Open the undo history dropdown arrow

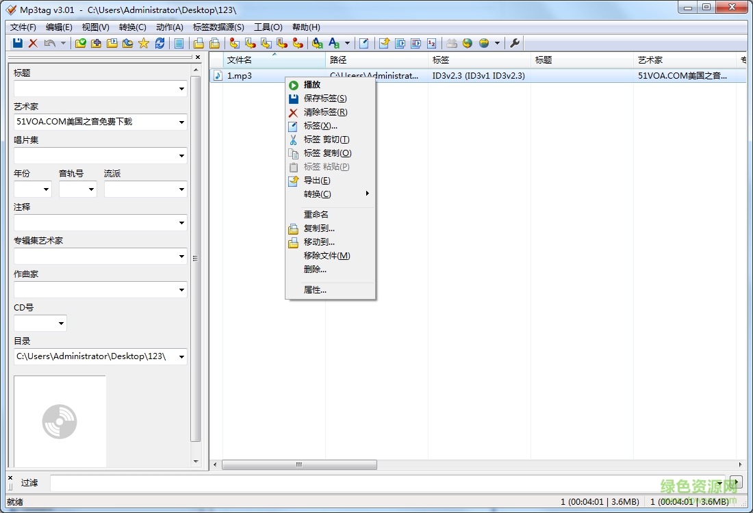[x=63, y=42]
